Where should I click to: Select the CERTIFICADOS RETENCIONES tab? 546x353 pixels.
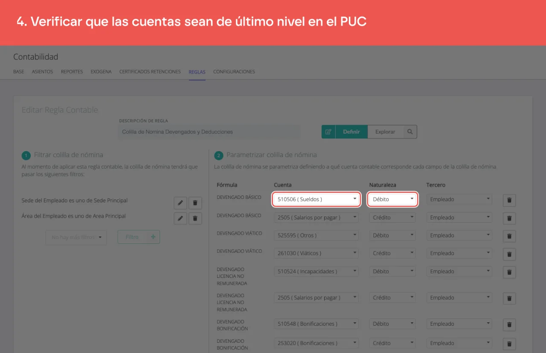coord(150,72)
